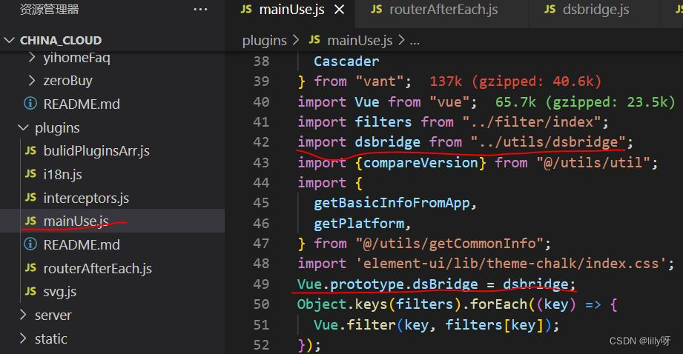The height and width of the screenshot is (354, 683).
Task: Click the vant import size hint 137k
Action: pos(515,81)
